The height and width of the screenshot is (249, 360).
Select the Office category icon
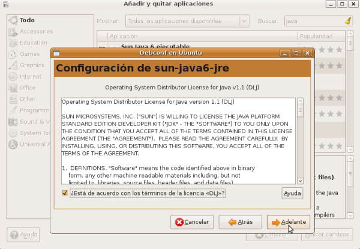(13, 88)
